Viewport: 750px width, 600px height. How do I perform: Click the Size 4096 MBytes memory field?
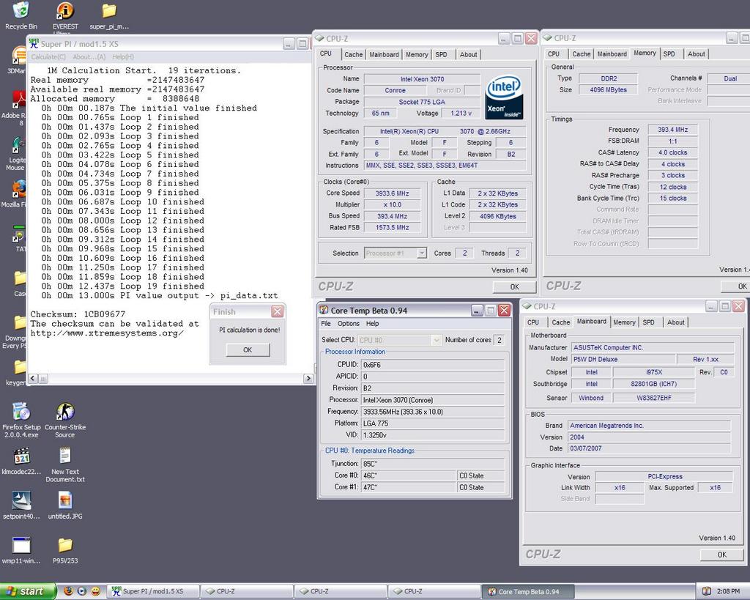coord(608,89)
